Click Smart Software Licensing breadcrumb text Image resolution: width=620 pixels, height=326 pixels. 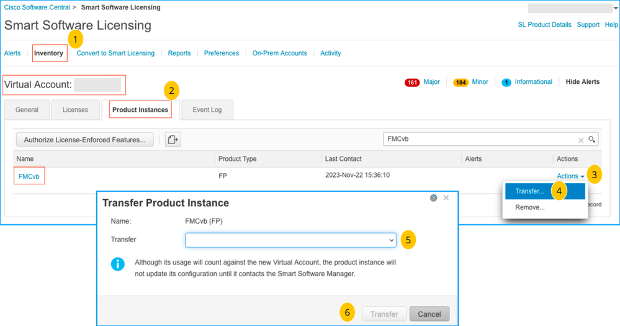[120, 7]
